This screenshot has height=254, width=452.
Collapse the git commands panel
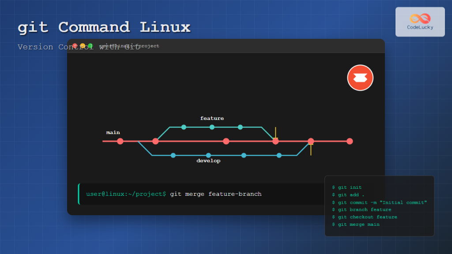click(x=379, y=205)
